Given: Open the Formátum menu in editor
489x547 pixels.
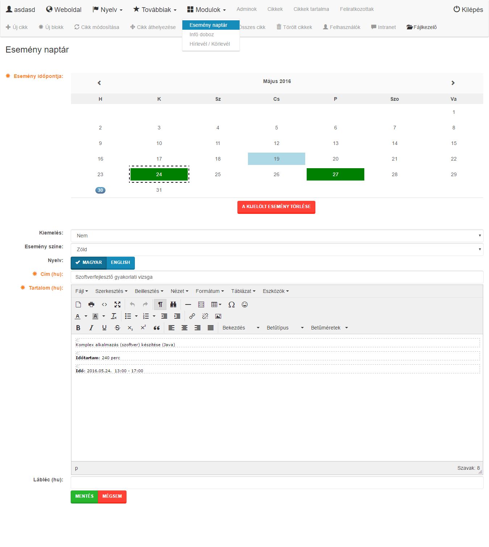Looking at the screenshot, I should click(x=210, y=291).
